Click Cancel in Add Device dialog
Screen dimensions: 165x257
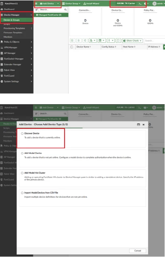tap(138, 251)
